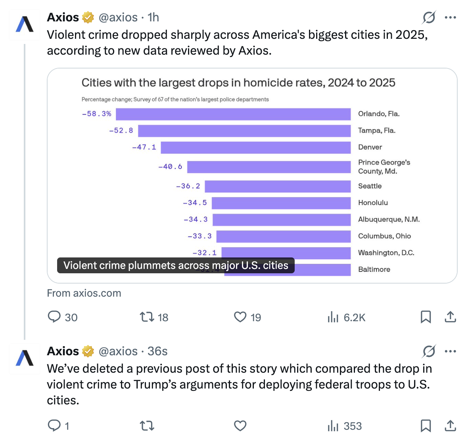The width and height of the screenshot is (468, 442).
Task: Repost the violent crime tweet
Action: tap(147, 317)
